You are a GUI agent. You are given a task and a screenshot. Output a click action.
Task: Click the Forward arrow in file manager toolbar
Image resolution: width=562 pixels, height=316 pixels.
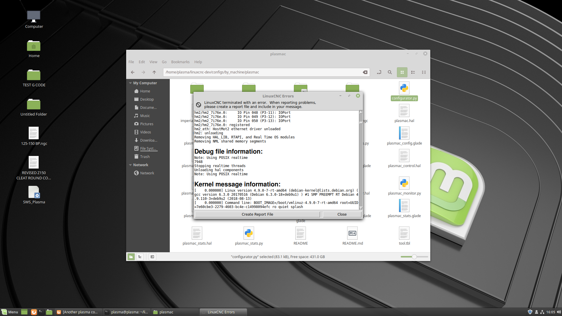point(143,72)
